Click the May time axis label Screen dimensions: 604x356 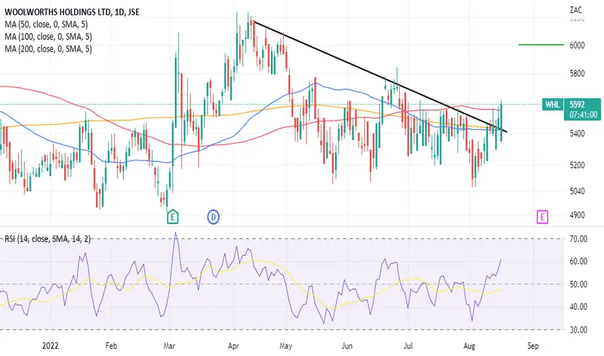[286, 346]
